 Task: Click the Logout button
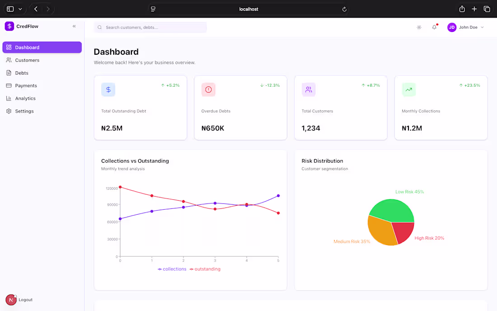click(19, 300)
